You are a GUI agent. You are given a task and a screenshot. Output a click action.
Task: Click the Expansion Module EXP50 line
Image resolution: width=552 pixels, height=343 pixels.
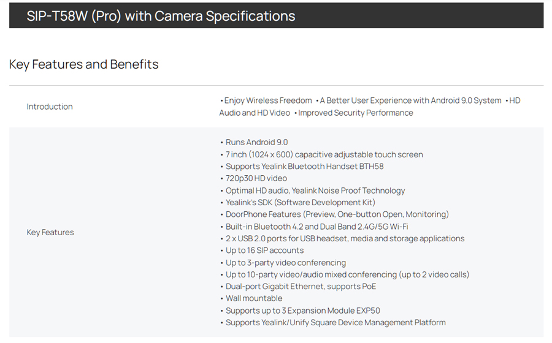point(302,311)
